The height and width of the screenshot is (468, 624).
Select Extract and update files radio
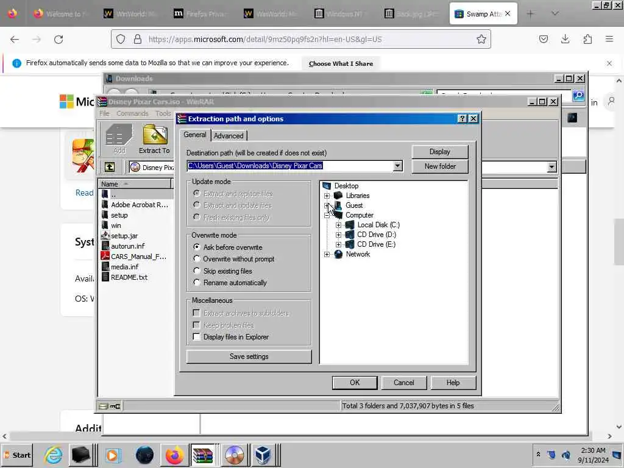pyautogui.click(x=197, y=205)
